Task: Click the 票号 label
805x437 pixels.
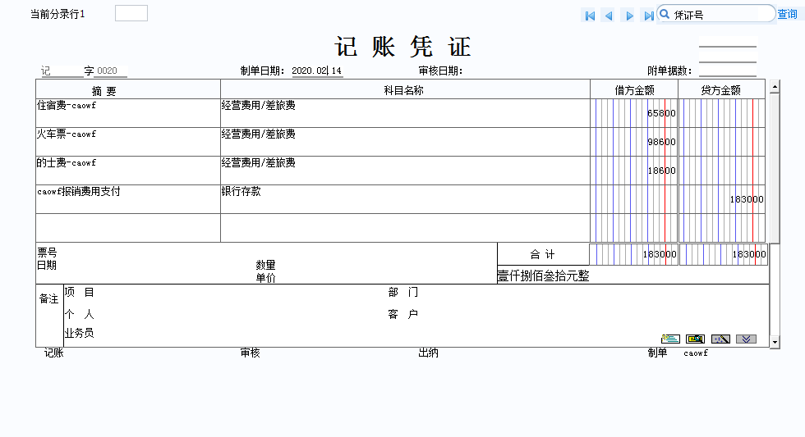Action: [47, 252]
